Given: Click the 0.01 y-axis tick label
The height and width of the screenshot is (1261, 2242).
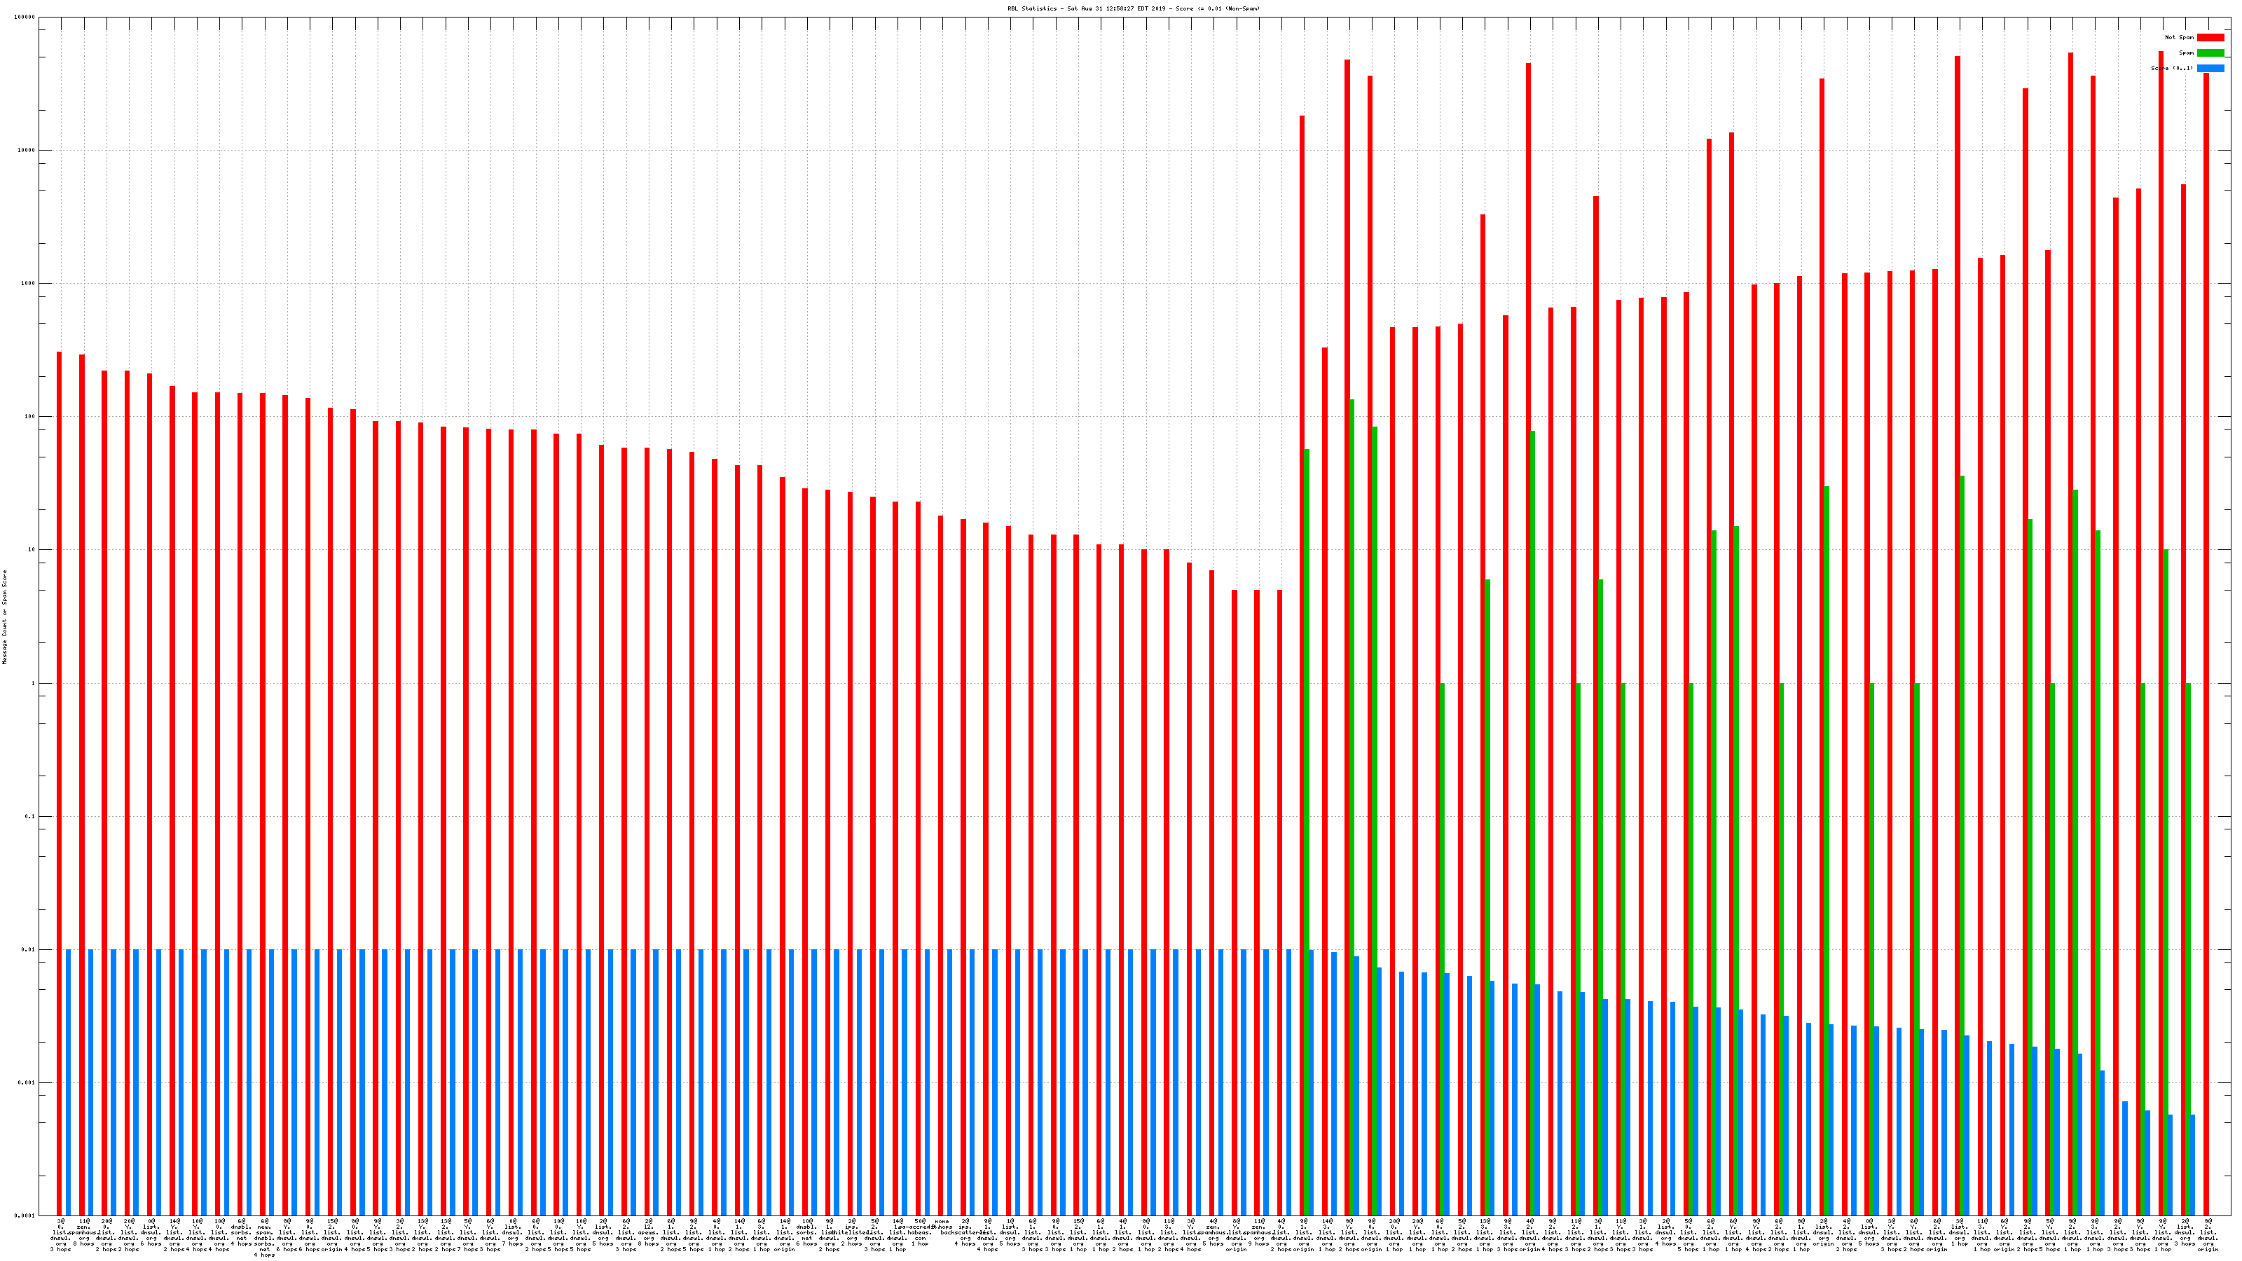Looking at the screenshot, I should point(29,949).
